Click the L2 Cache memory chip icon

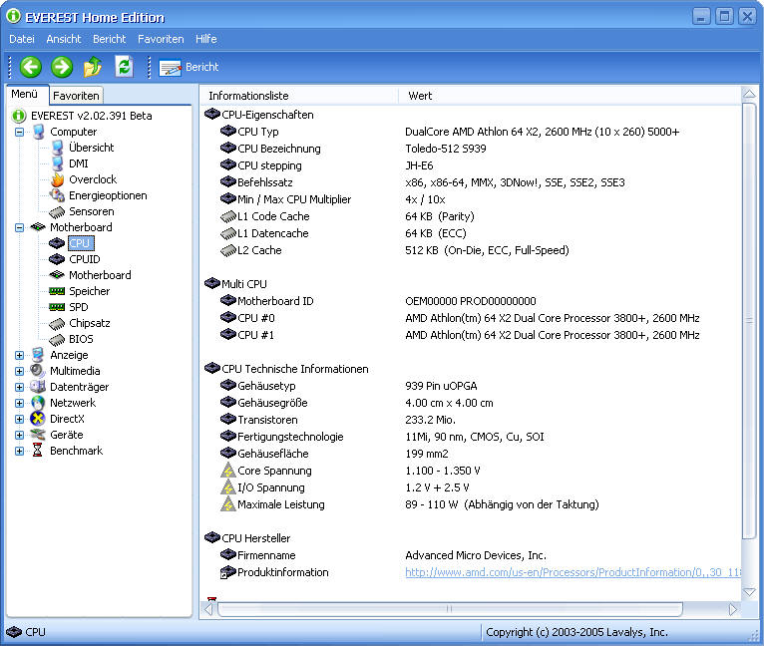(228, 250)
